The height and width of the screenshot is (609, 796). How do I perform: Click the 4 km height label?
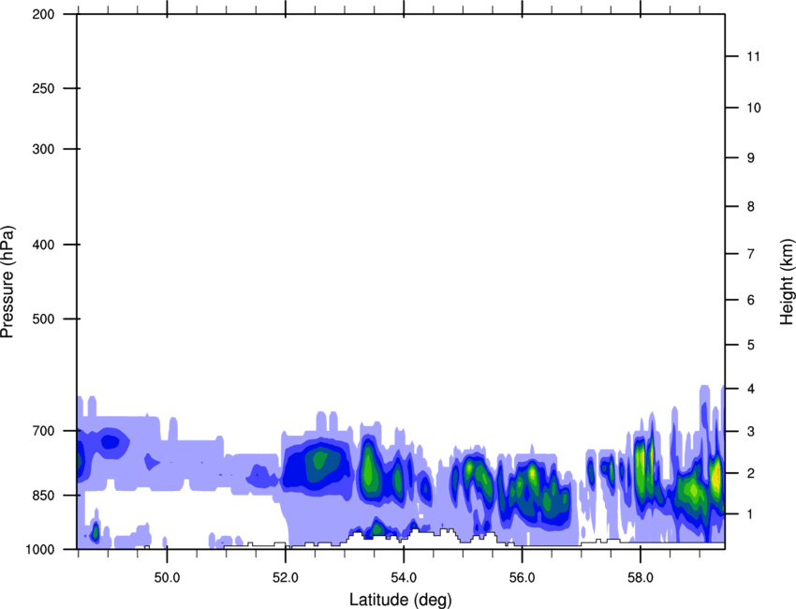point(751,389)
